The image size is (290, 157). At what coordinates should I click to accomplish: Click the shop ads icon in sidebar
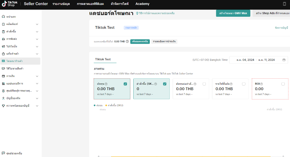pyautogui.click(x=3, y=61)
